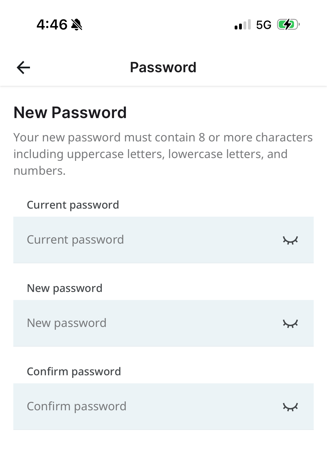Click the New password label text
The image size is (327, 455).
pyautogui.click(x=65, y=288)
